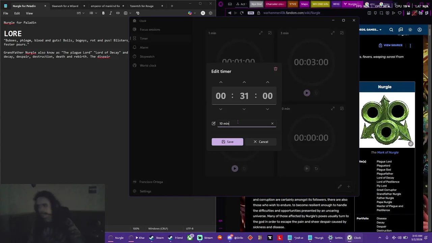Switch to 'WH DND info' browser tab
The image size is (432, 243).
click(320, 4)
